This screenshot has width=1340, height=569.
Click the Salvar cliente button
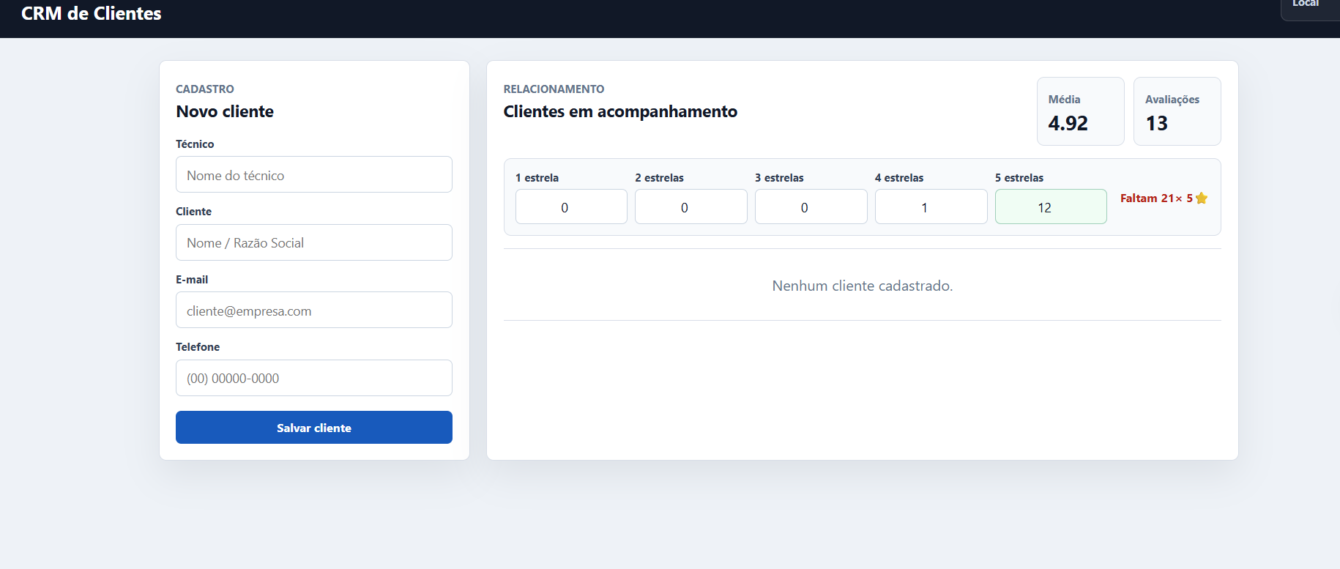pos(313,427)
